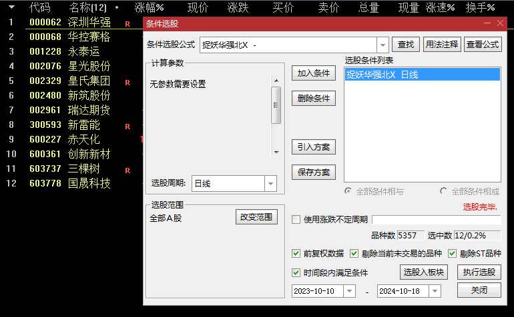Toggle 前复权数据 checkbox
This screenshot has height=317, width=514.
(x=296, y=253)
